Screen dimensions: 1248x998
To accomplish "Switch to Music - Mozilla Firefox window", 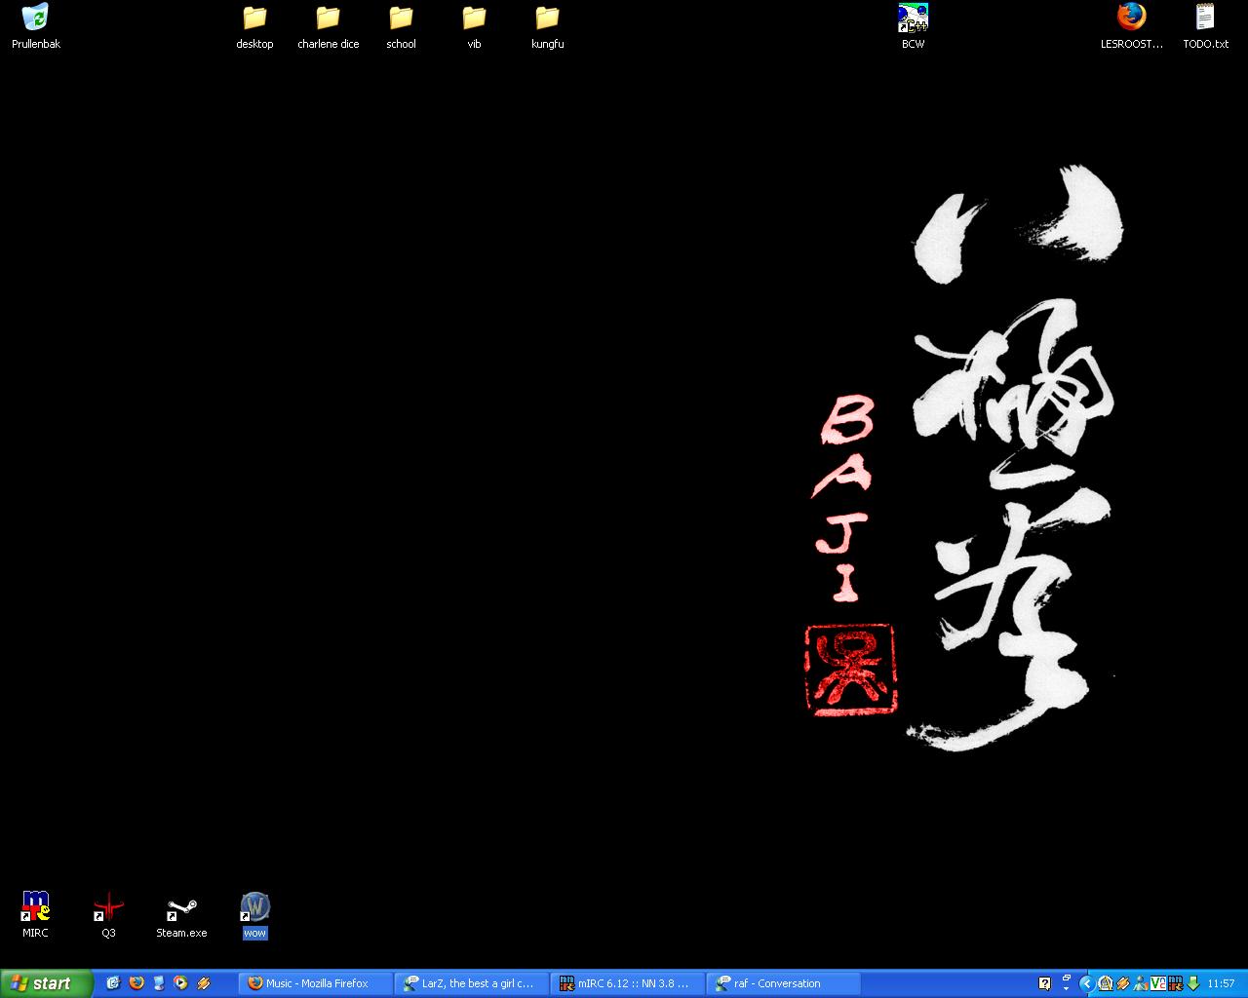I will click(316, 983).
